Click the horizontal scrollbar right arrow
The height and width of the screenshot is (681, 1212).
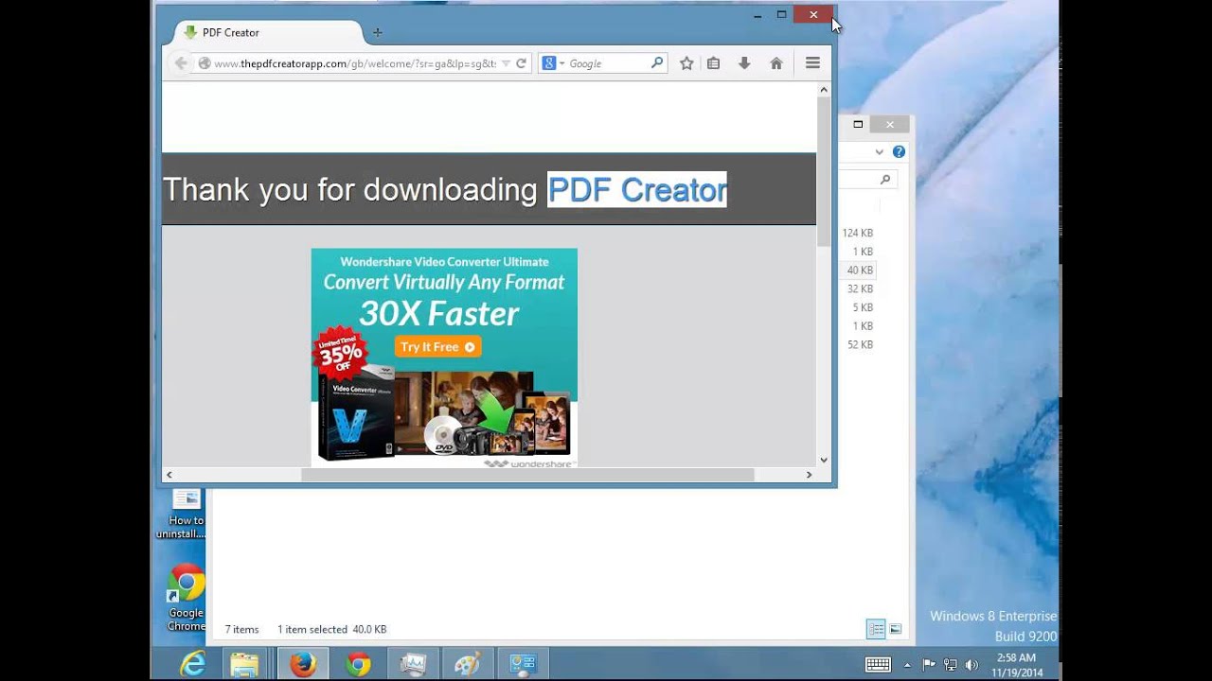810,475
